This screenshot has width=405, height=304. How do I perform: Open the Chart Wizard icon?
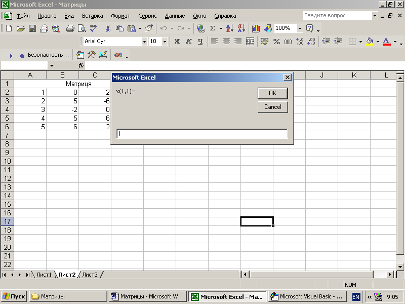pos(256,28)
